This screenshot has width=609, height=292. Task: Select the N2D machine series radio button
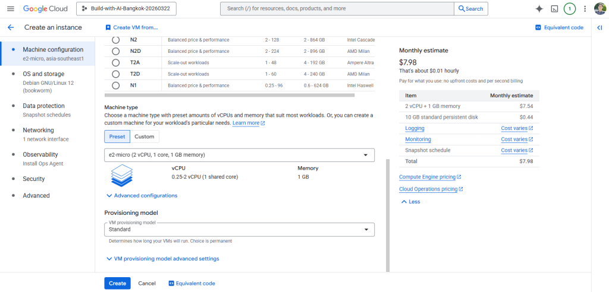coord(116,51)
